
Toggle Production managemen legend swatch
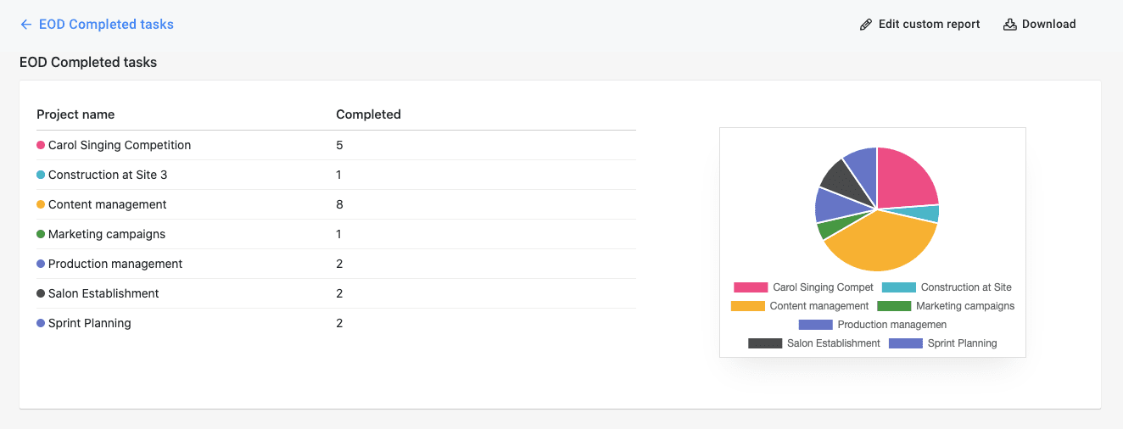[x=816, y=325]
